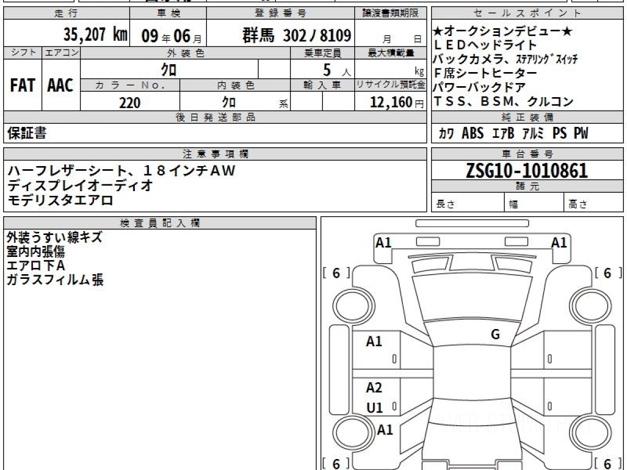Select the 外装うすい線キズ inspector note
This screenshot has height=470, width=627.
point(55,238)
